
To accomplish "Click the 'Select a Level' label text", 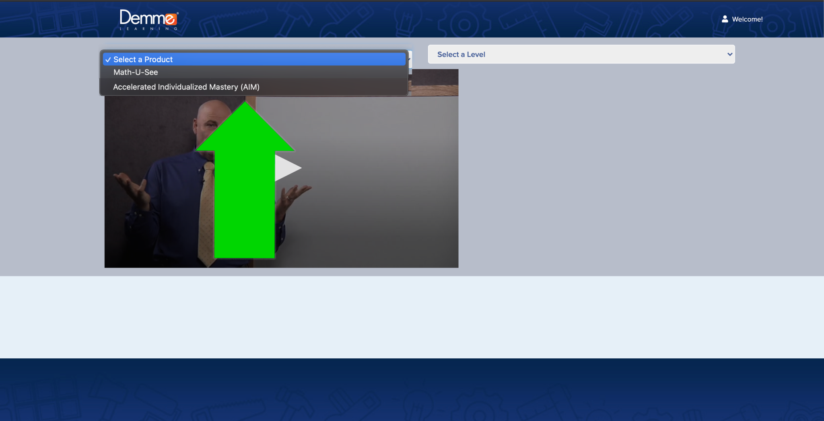I will [461, 54].
